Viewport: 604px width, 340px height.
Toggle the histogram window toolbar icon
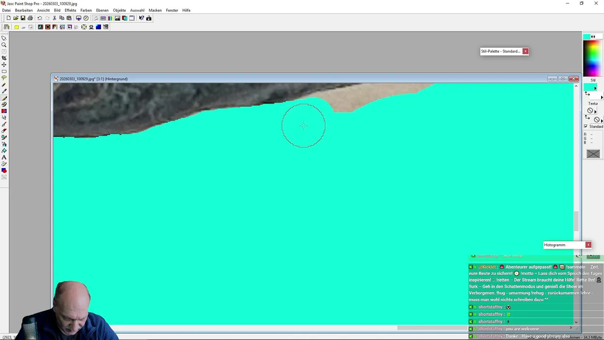117,18
